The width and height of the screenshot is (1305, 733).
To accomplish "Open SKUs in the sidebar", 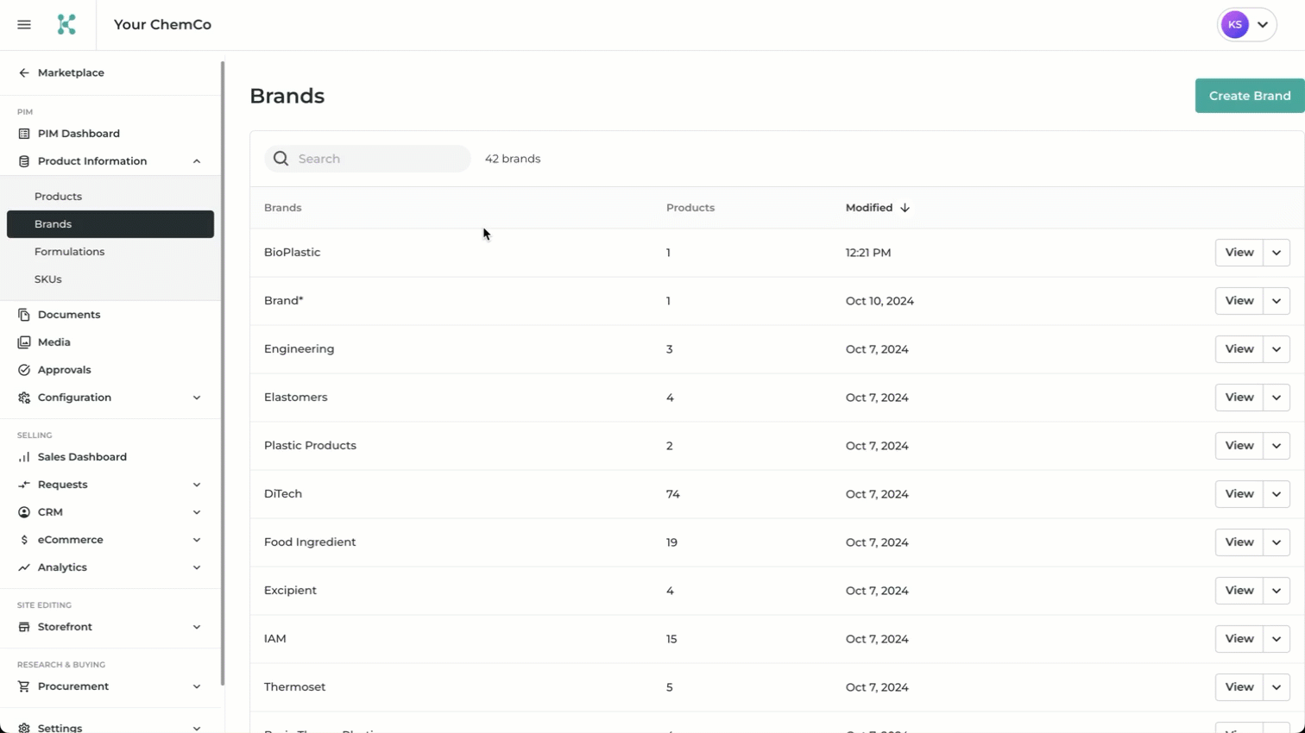I will [47, 279].
